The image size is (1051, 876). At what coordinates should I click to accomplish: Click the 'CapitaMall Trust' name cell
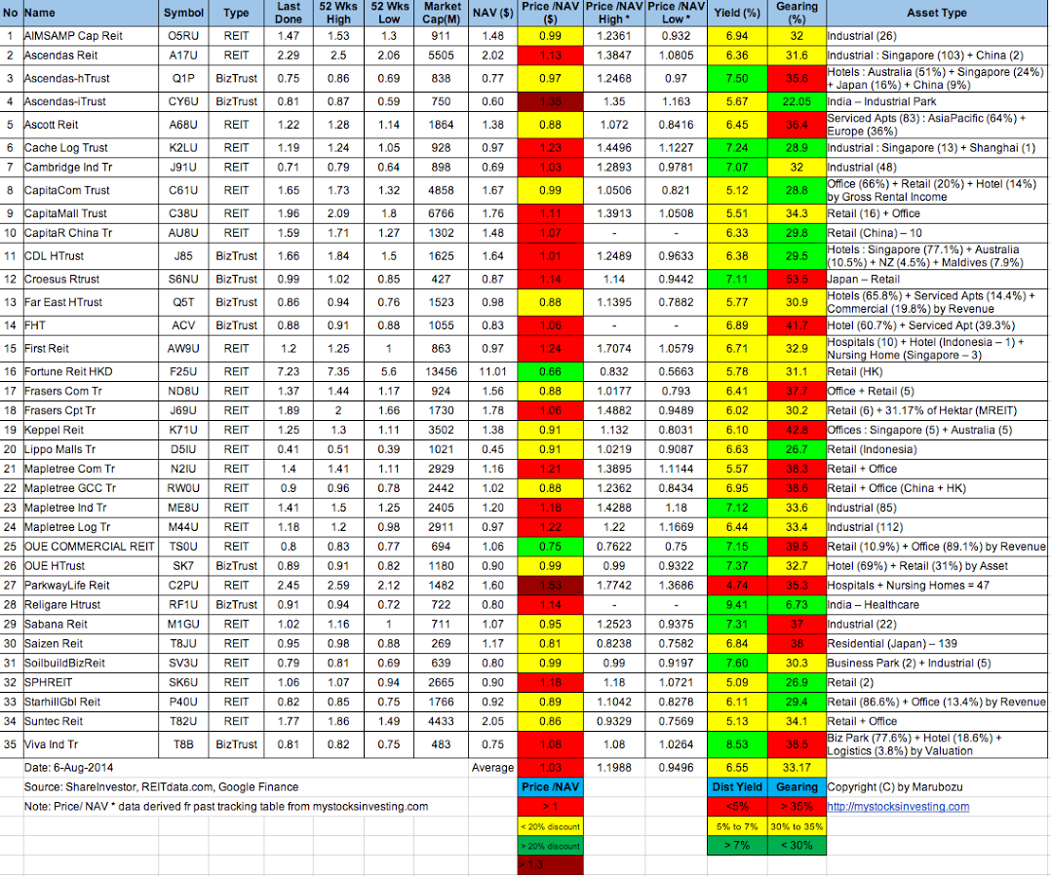pos(90,213)
